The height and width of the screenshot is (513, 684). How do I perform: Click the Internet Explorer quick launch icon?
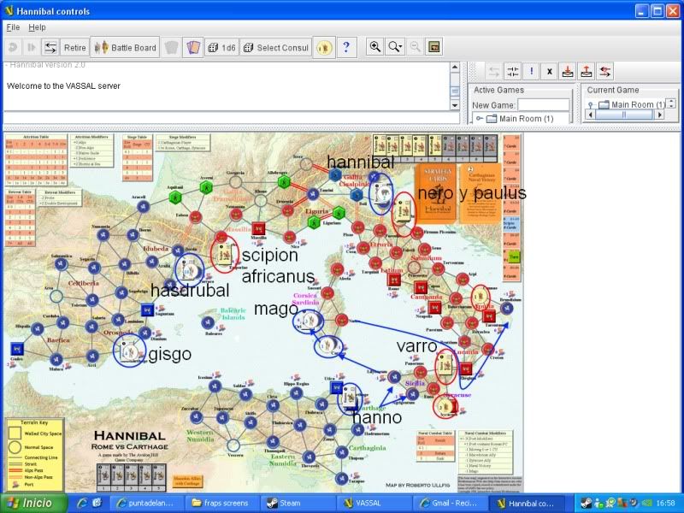click(81, 503)
